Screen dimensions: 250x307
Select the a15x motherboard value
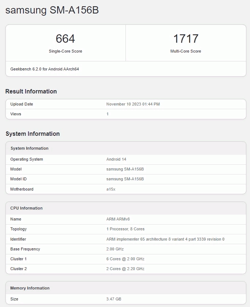pos(111,189)
